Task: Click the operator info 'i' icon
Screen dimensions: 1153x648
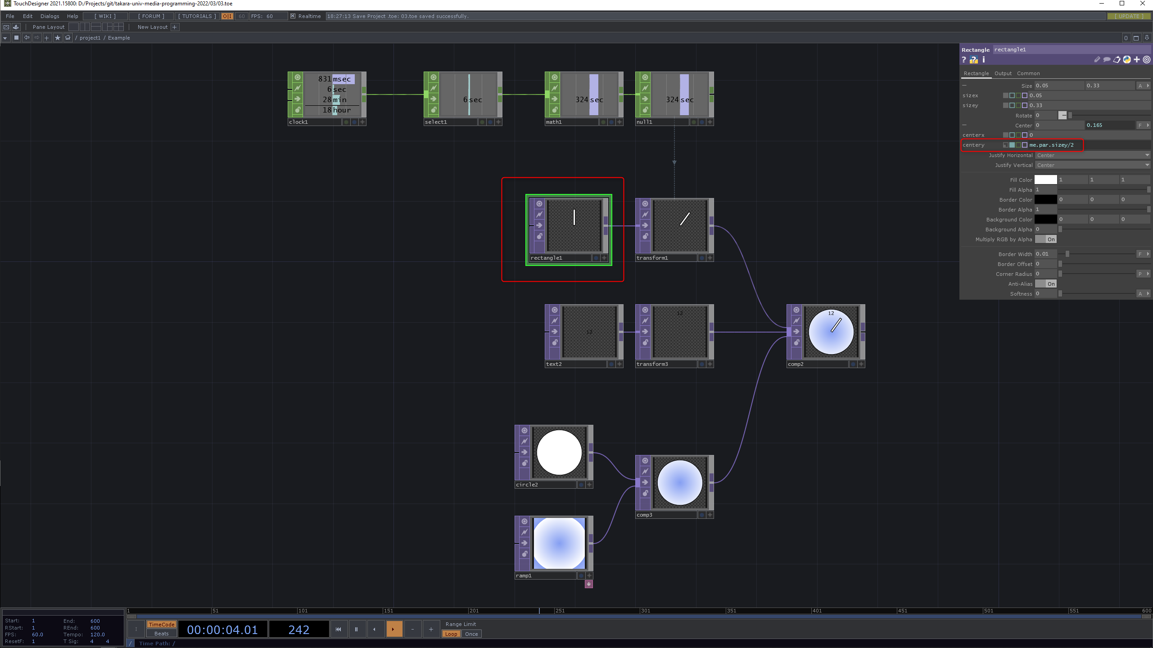Action: (x=984, y=60)
